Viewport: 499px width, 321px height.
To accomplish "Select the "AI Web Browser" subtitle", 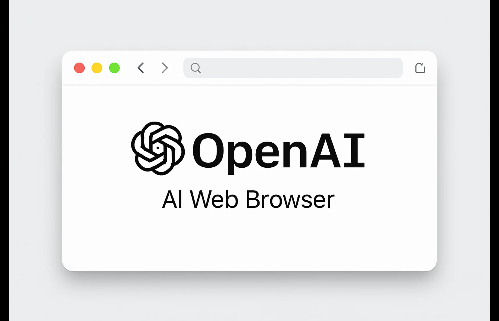I will (x=248, y=199).
